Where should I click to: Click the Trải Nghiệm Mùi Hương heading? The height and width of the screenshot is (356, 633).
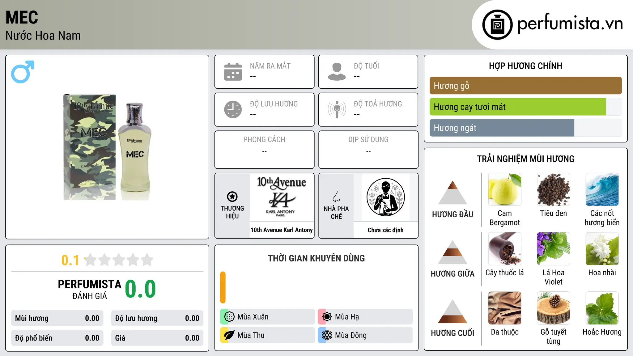[525, 159]
